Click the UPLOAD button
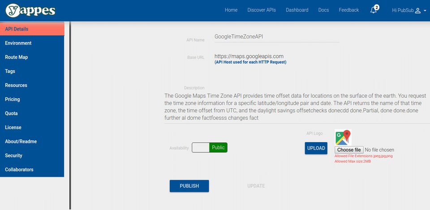 (316, 148)
